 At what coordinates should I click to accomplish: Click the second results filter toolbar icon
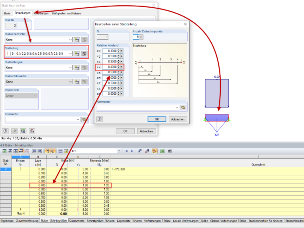(10, 151)
